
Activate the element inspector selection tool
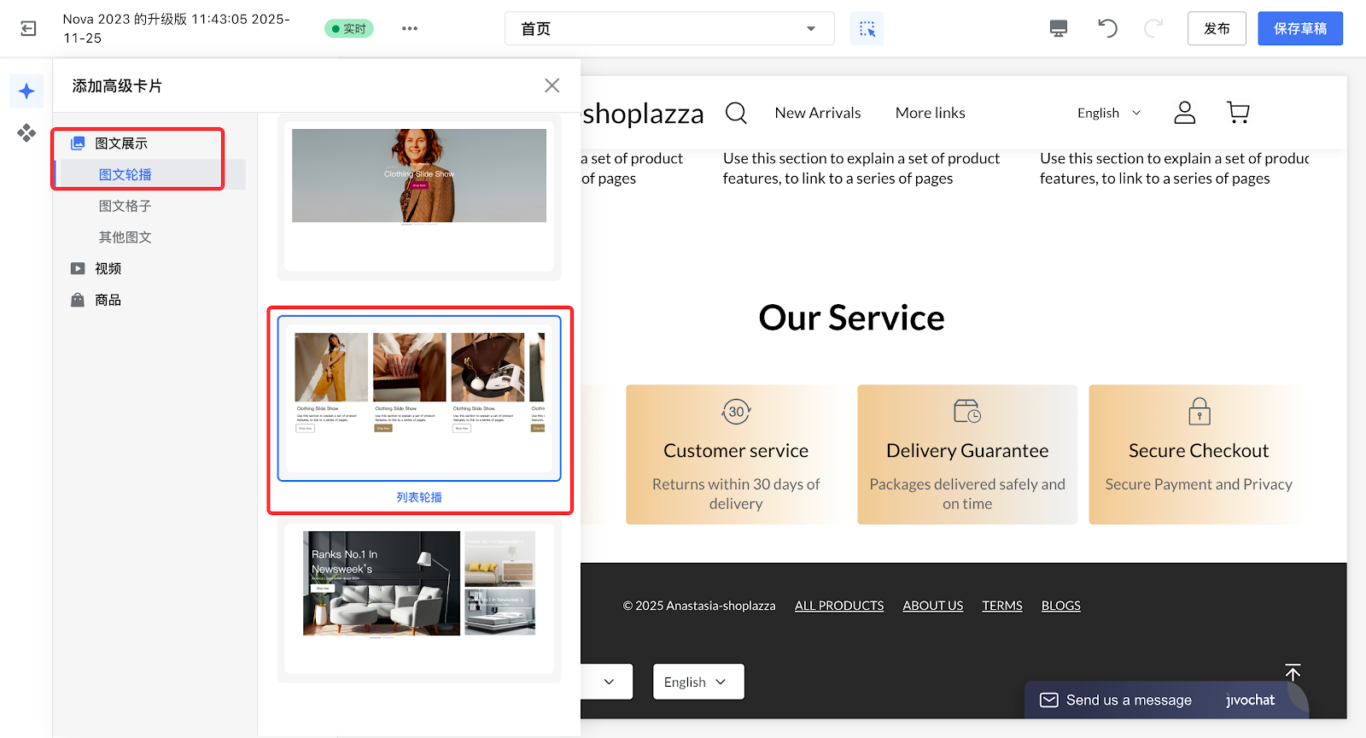[867, 29]
